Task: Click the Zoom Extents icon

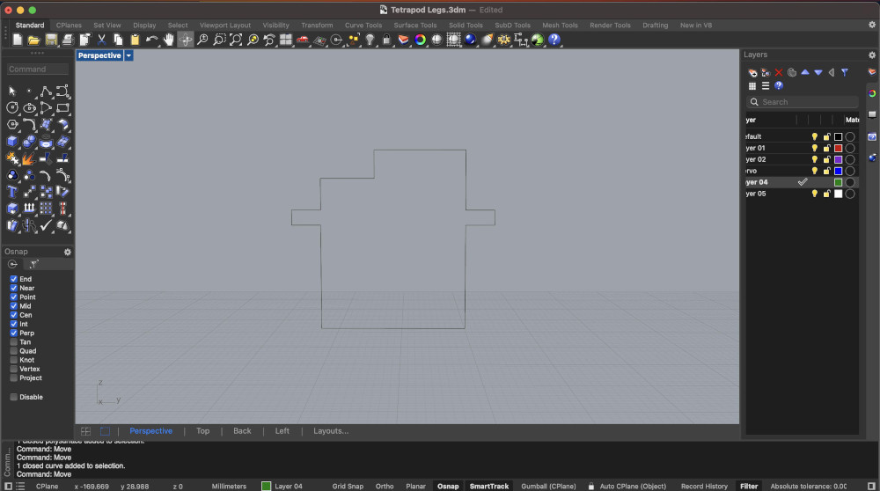Action: click(236, 40)
